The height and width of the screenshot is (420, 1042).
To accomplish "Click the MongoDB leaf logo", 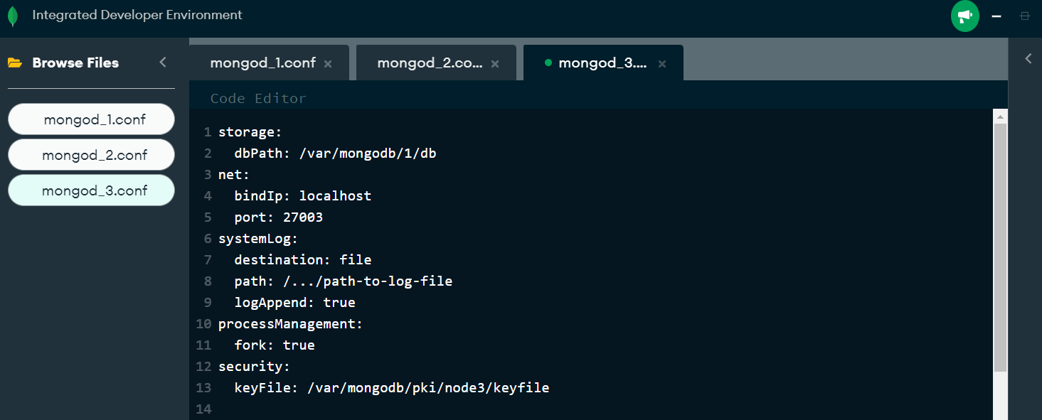I will pyautogui.click(x=12, y=16).
